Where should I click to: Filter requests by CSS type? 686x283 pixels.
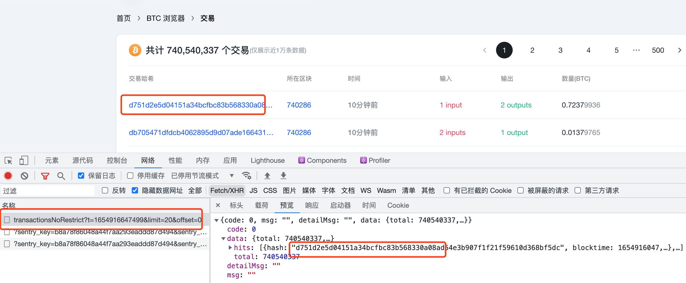pos(270,190)
